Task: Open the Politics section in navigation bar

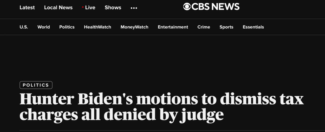Action: click(x=67, y=27)
